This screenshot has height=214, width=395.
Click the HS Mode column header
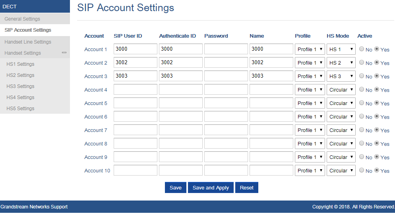coord(338,36)
